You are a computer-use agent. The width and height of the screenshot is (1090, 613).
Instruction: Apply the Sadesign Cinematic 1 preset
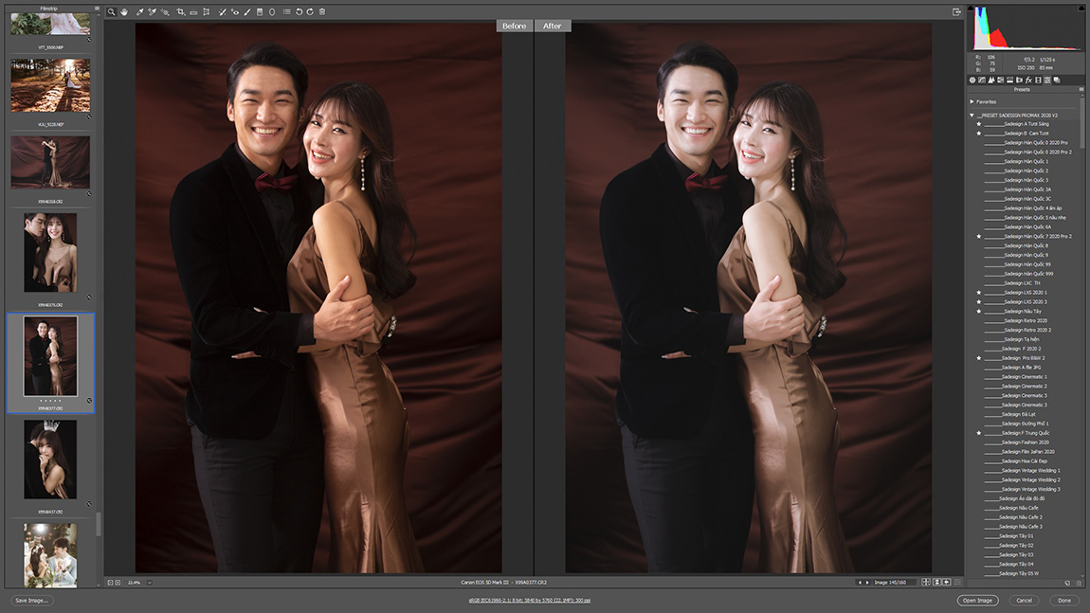[1024, 377]
